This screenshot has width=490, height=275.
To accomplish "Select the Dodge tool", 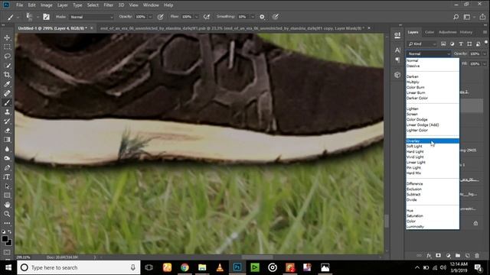I will pos(7,158).
